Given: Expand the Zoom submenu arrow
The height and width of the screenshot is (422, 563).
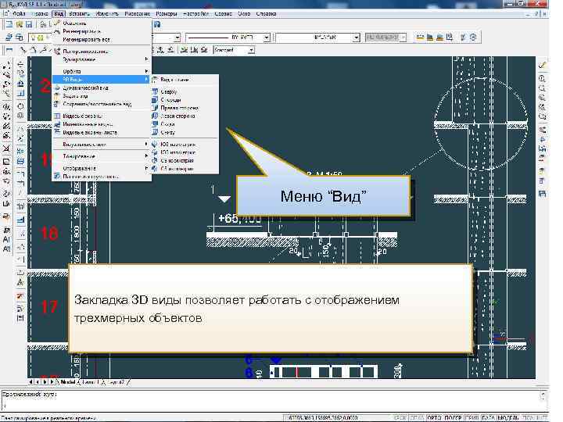Looking at the screenshot, I should click(146, 59).
